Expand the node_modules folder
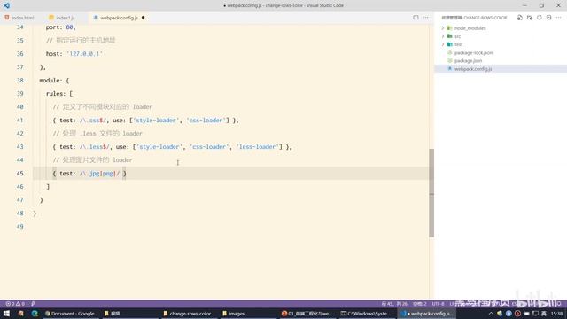Image resolution: width=567 pixels, height=319 pixels. pos(443,27)
